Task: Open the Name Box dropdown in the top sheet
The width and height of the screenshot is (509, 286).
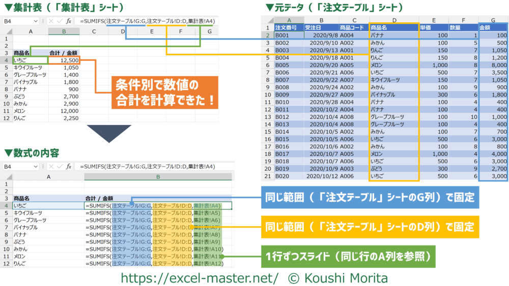Action: [35, 21]
